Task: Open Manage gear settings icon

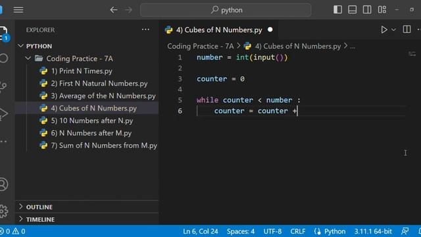Action: click(4, 211)
